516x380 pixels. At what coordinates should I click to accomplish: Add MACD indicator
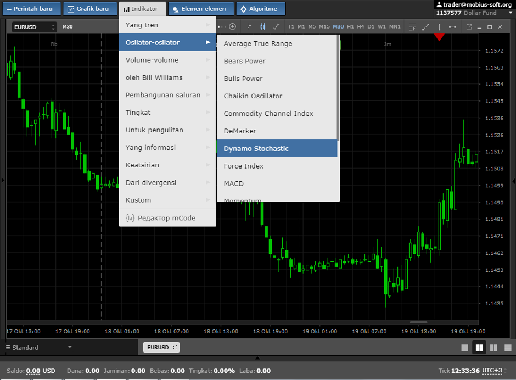click(x=277, y=183)
